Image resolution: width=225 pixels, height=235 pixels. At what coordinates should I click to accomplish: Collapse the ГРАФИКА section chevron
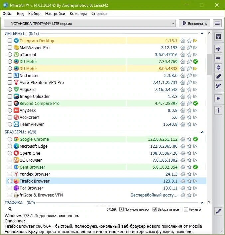point(202,202)
